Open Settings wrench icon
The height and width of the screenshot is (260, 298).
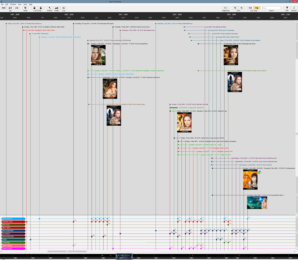click(50, 8)
